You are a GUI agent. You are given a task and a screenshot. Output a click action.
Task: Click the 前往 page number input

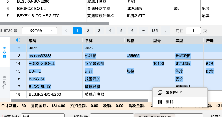(x=193, y=31)
